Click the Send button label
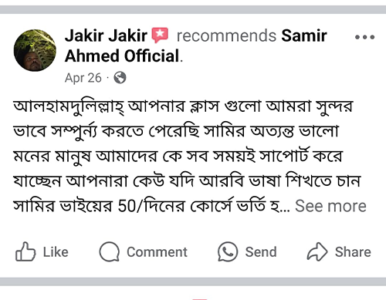Image resolution: width=386 pixels, height=300 pixels. pos(261,252)
